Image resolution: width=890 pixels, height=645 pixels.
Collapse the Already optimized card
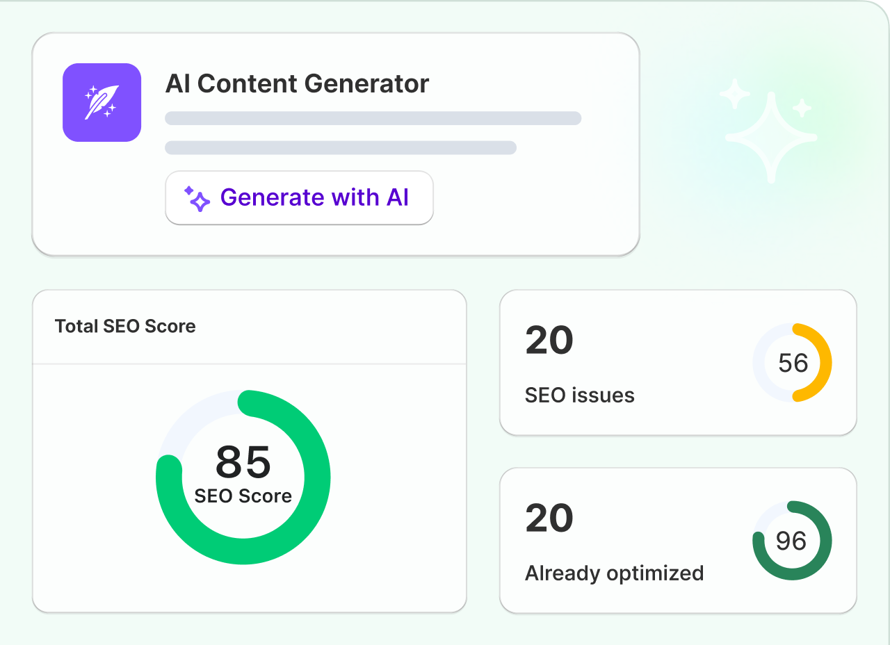point(678,541)
